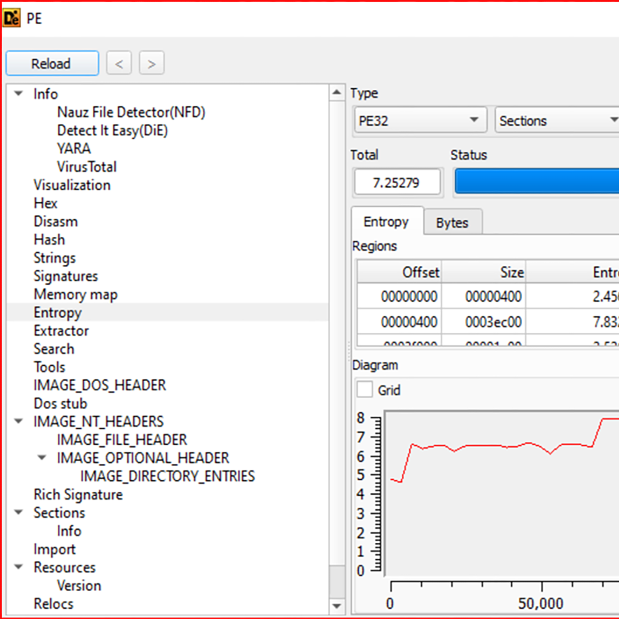Select the Resources tree item
The image size is (619, 619).
[65, 567]
